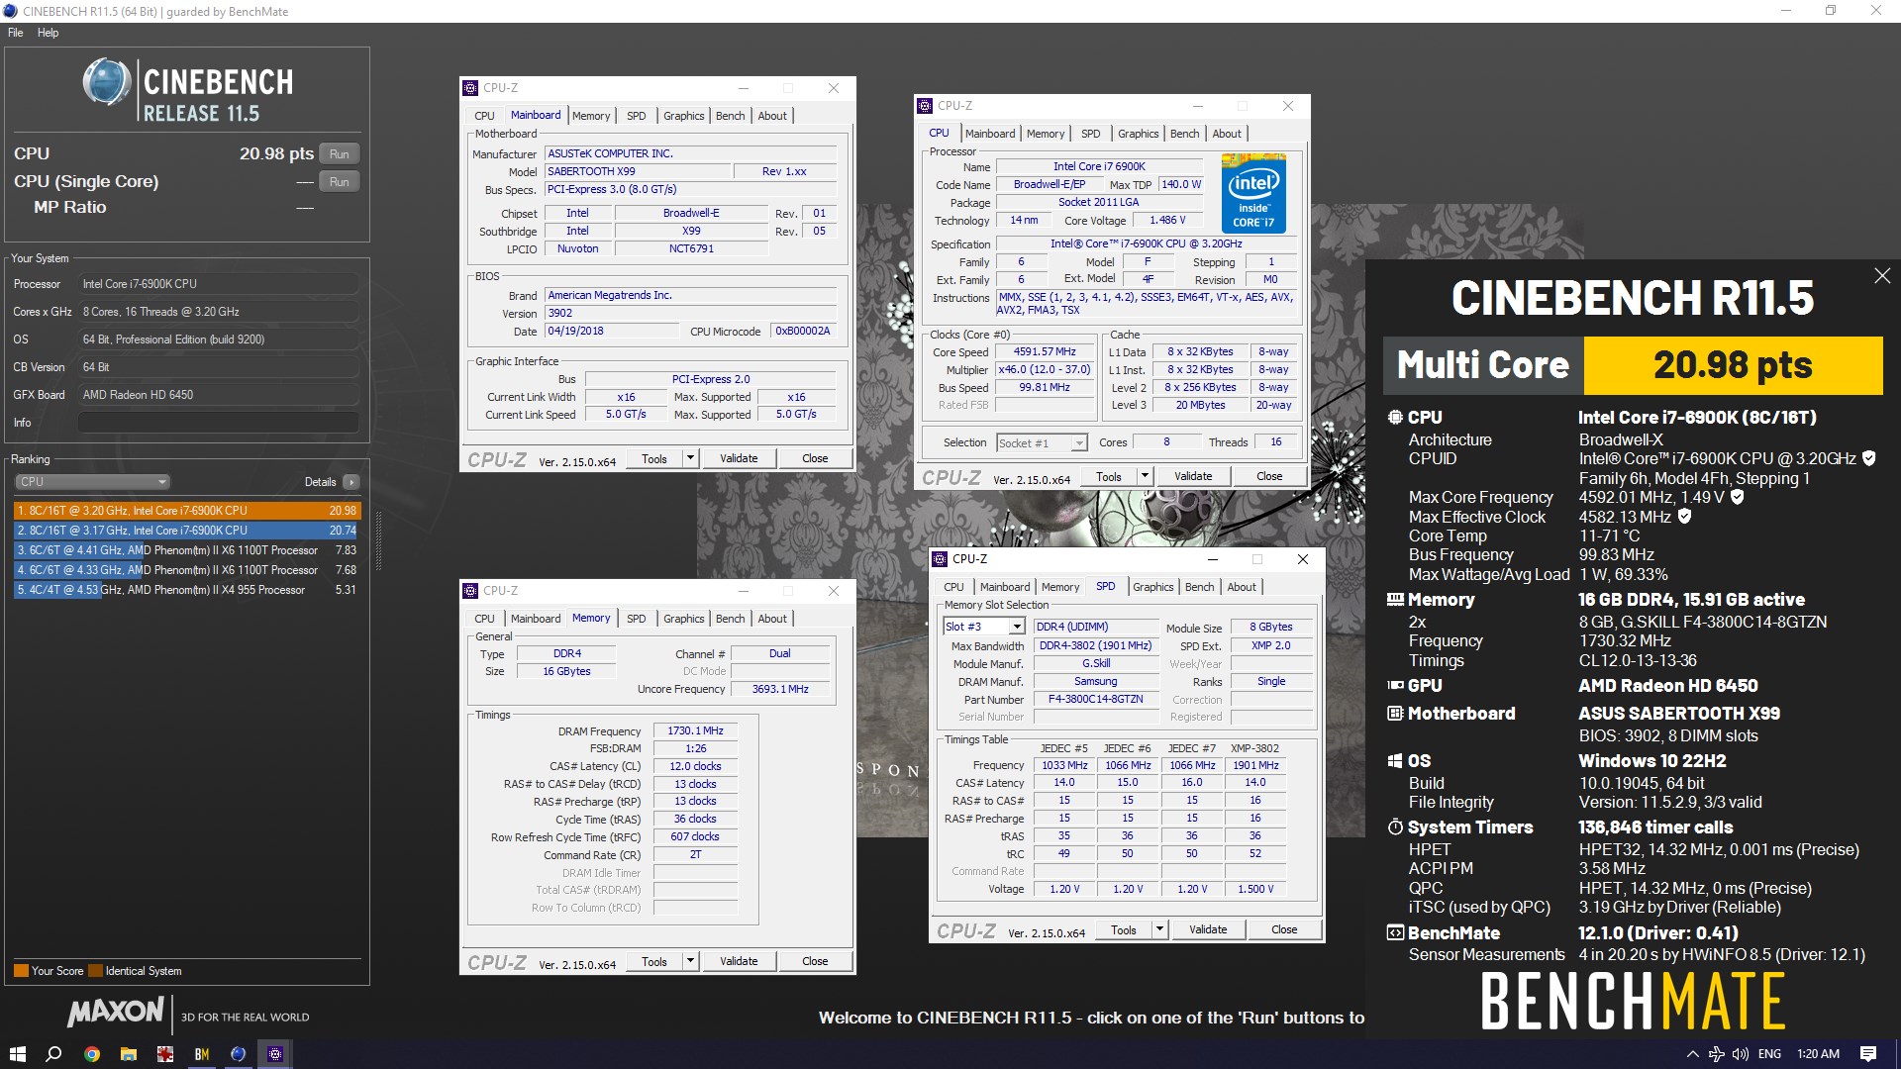Open the Cinebench File menu

pyautogui.click(x=15, y=33)
